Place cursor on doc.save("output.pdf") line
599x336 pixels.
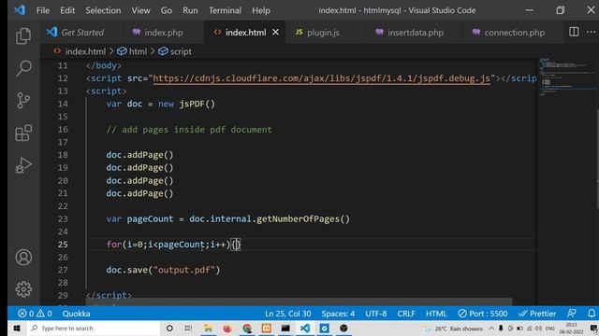(163, 270)
